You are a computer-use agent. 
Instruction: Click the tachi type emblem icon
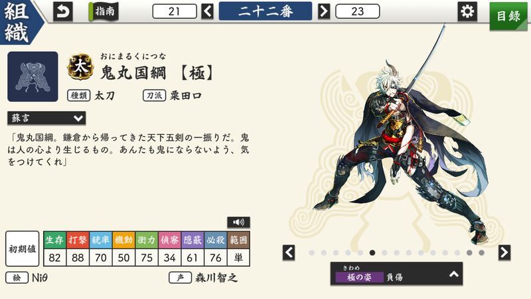[x=80, y=66]
